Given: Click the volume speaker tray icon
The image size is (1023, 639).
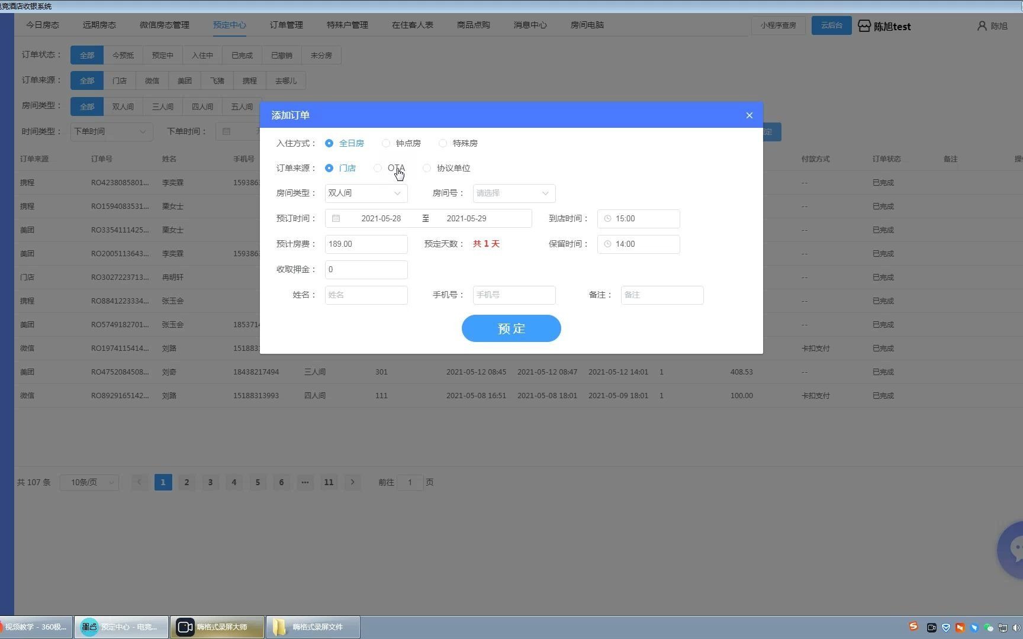Looking at the screenshot, I should [1016, 628].
